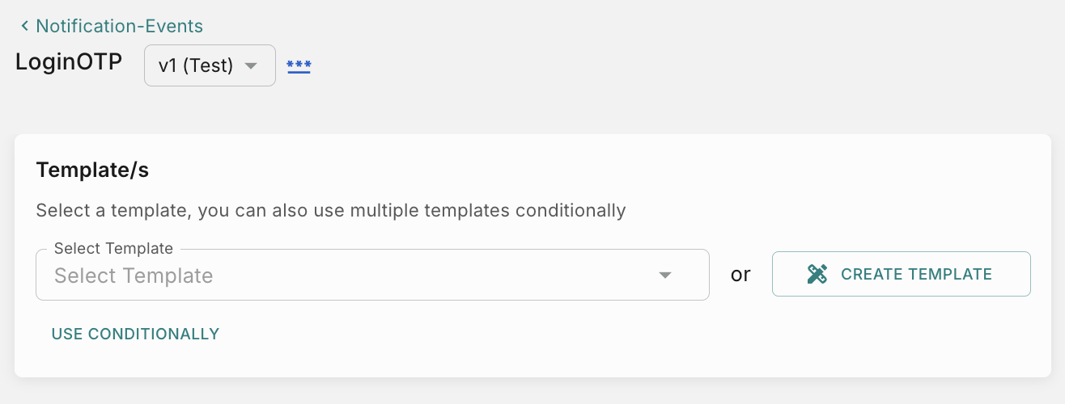
Task: Click the "or" separator text
Action: pos(740,275)
